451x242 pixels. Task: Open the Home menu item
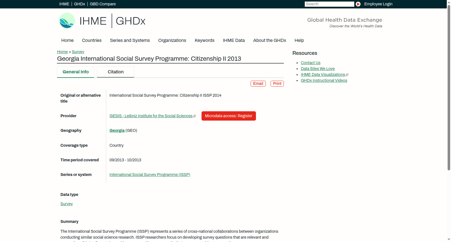pyautogui.click(x=67, y=40)
